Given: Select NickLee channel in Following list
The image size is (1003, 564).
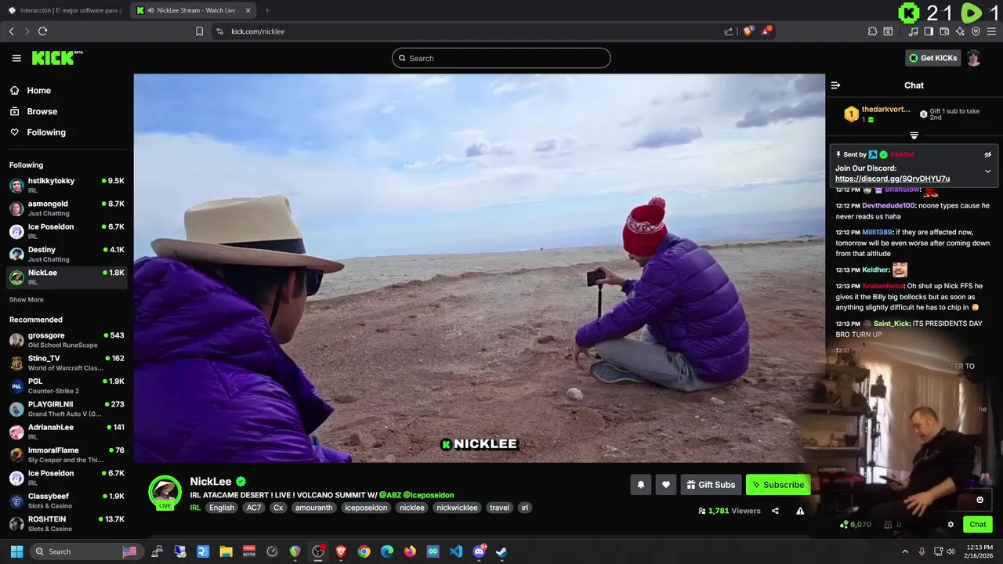Looking at the screenshot, I should tap(67, 277).
